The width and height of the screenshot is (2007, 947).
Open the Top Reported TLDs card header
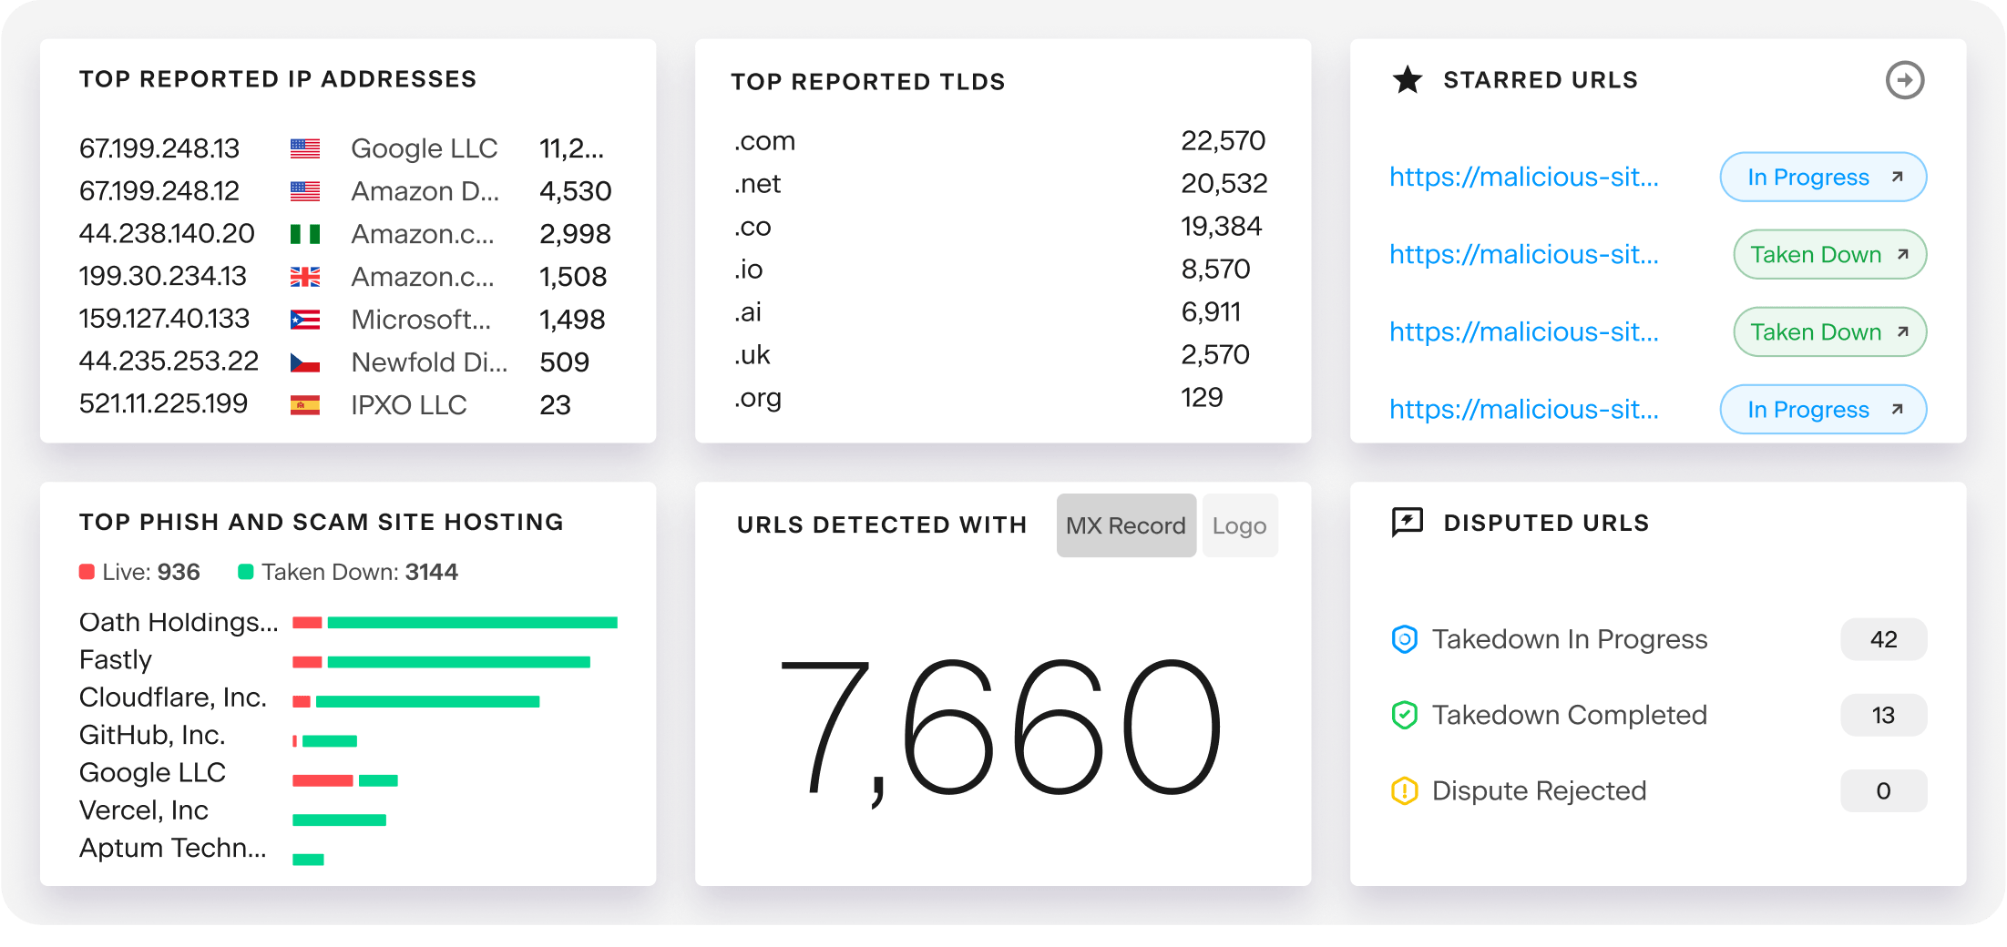pos(868,81)
